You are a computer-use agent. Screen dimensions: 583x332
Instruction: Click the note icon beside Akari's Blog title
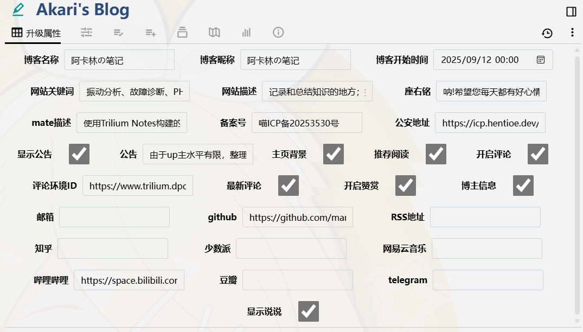click(x=18, y=9)
